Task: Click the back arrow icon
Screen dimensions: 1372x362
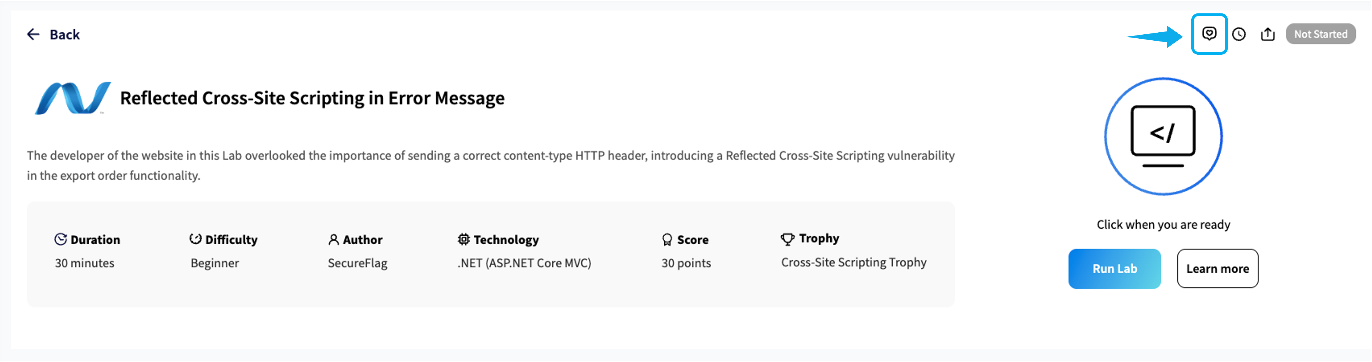Action: click(x=33, y=35)
